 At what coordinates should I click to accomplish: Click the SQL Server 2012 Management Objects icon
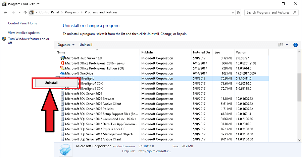tap(62, 134)
